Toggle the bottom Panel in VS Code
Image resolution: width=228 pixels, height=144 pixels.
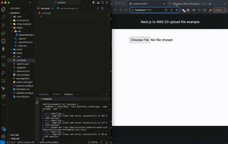point(98,2)
